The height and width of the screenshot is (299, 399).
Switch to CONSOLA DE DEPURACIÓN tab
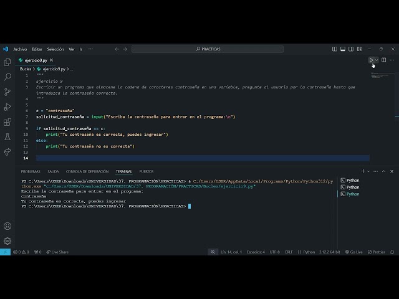87,171
